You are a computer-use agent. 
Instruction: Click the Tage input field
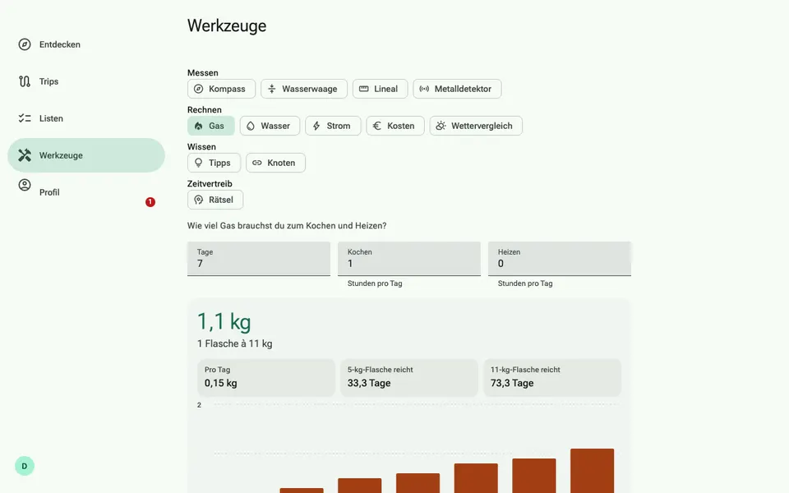coord(259,259)
